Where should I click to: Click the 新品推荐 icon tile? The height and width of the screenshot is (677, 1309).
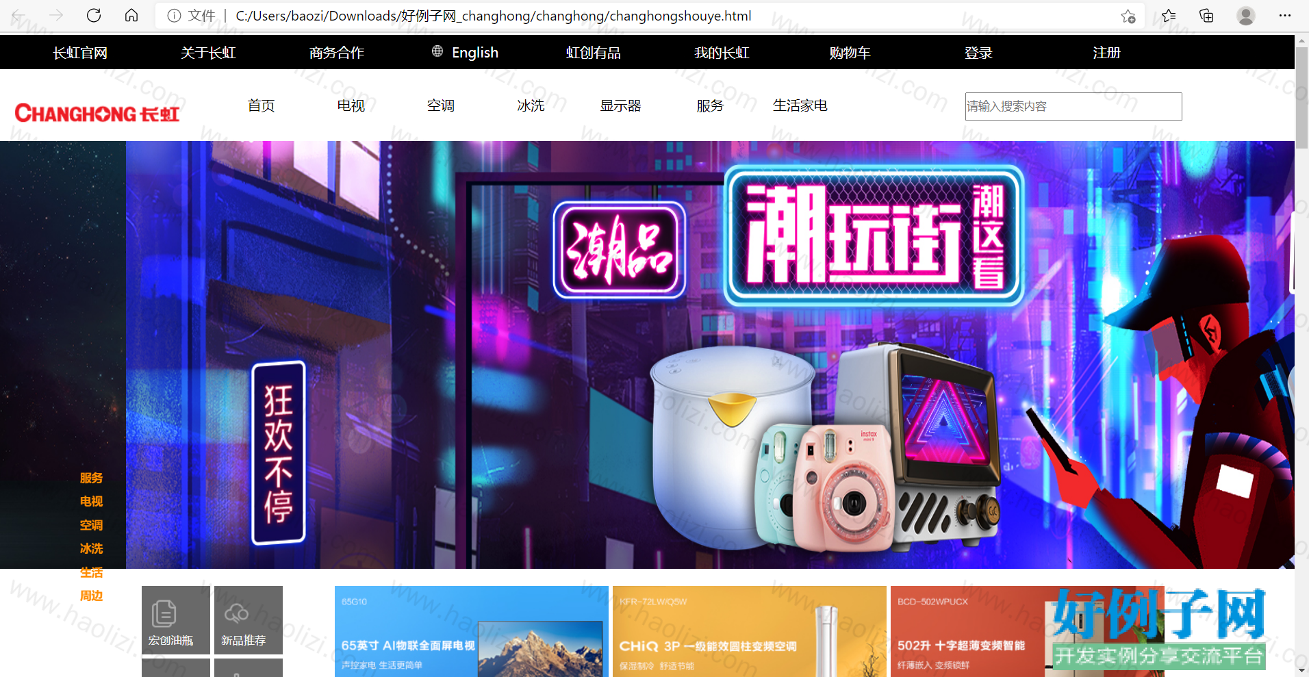249,619
